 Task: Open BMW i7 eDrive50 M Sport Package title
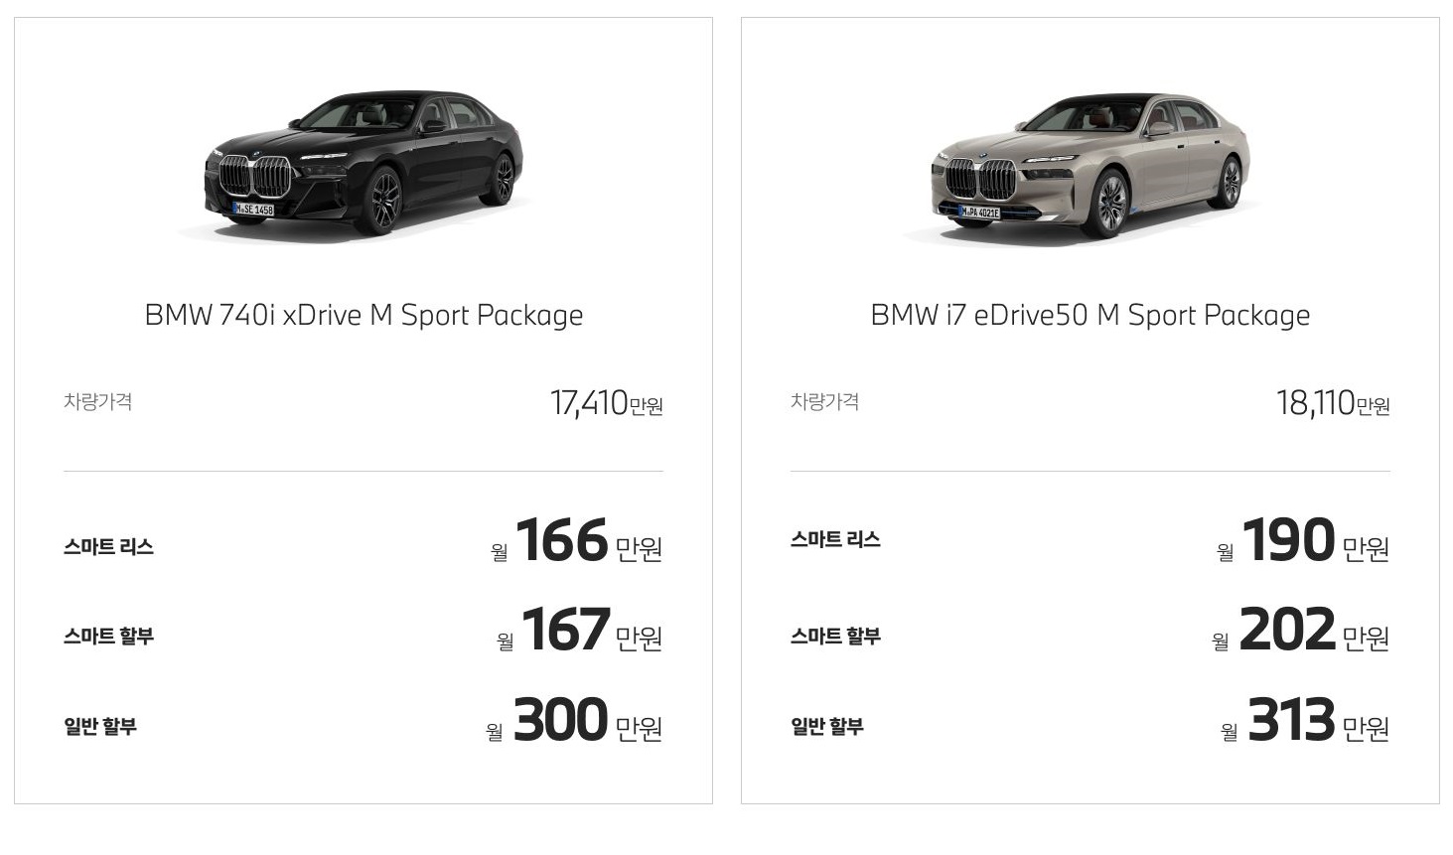(1090, 316)
